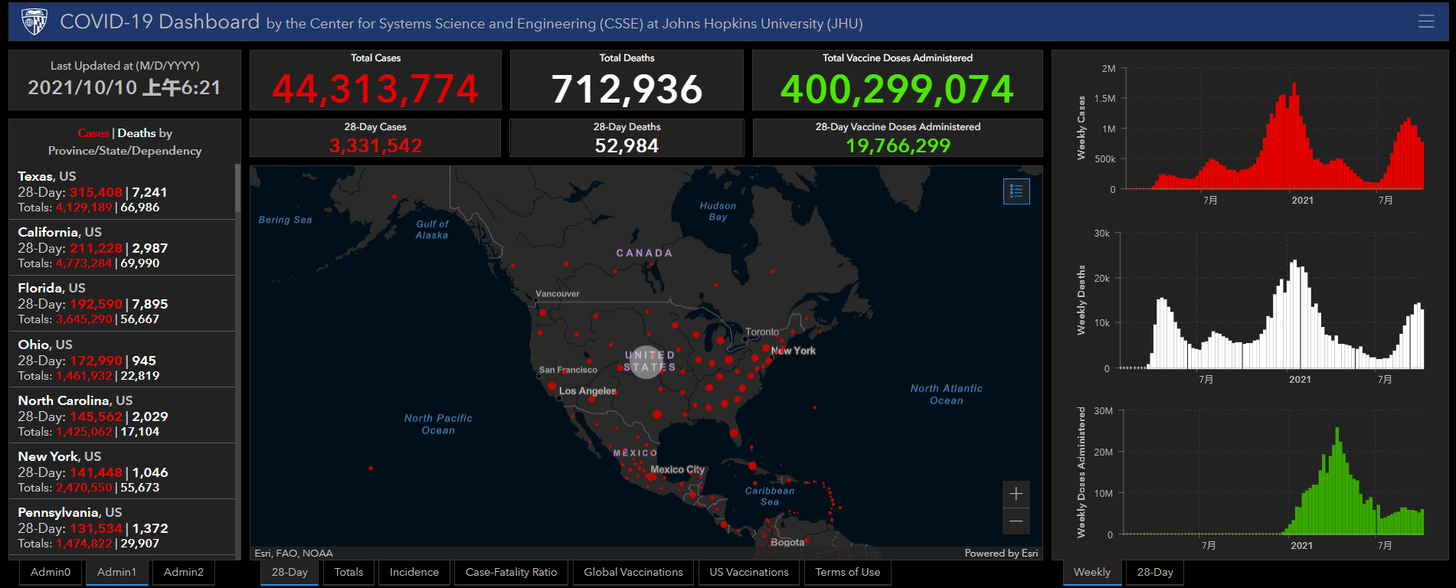This screenshot has width=1456, height=588.
Task: Zoom out with the map minus button
Action: [x=1016, y=521]
